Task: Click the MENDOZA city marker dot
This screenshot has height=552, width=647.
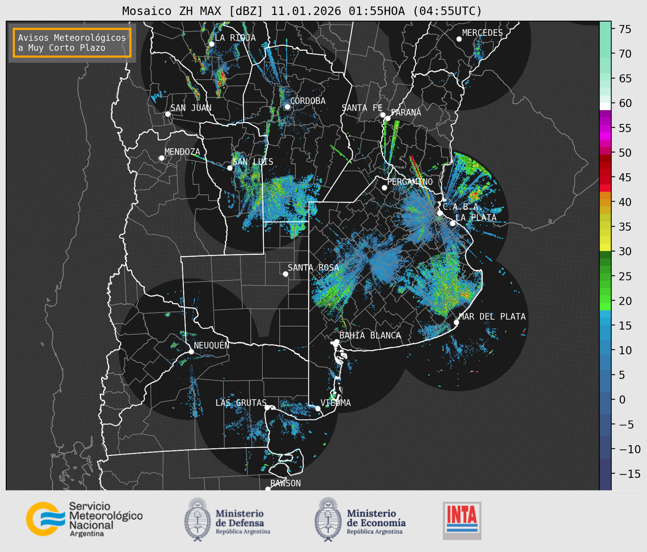Action: click(x=161, y=158)
